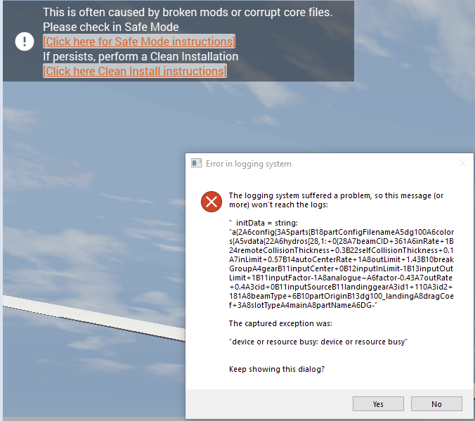
Task: Click the 'Keep showing this dialog?' prompt
Action: coord(277,369)
